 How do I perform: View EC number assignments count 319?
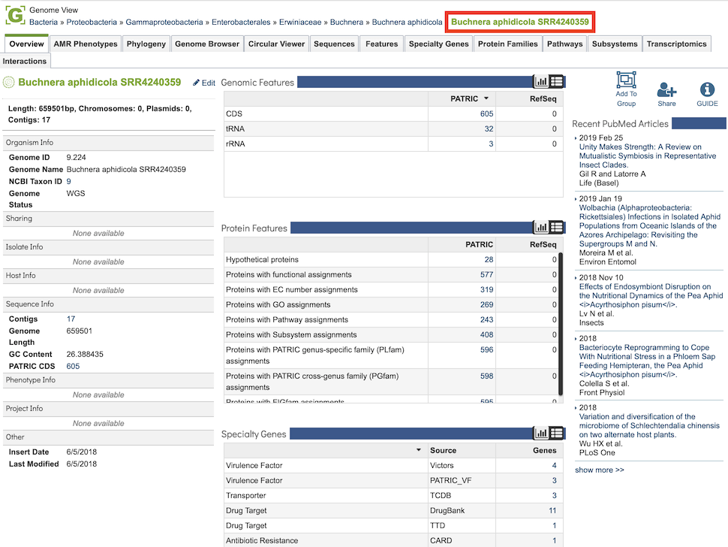[486, 289]
